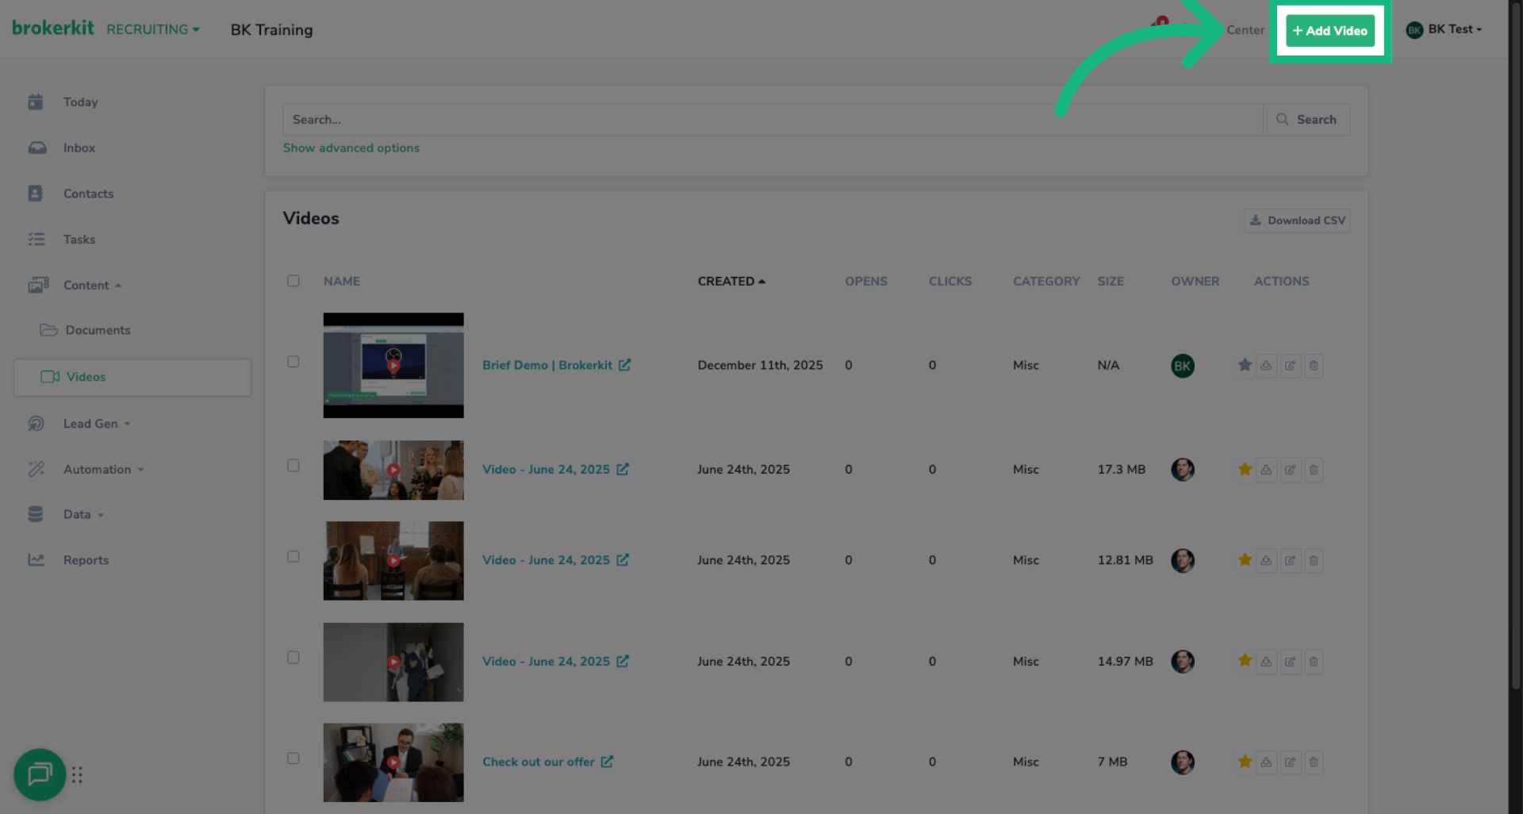Open the chat widget bubble
The image size is (1523, 814).
click(40, 774)
